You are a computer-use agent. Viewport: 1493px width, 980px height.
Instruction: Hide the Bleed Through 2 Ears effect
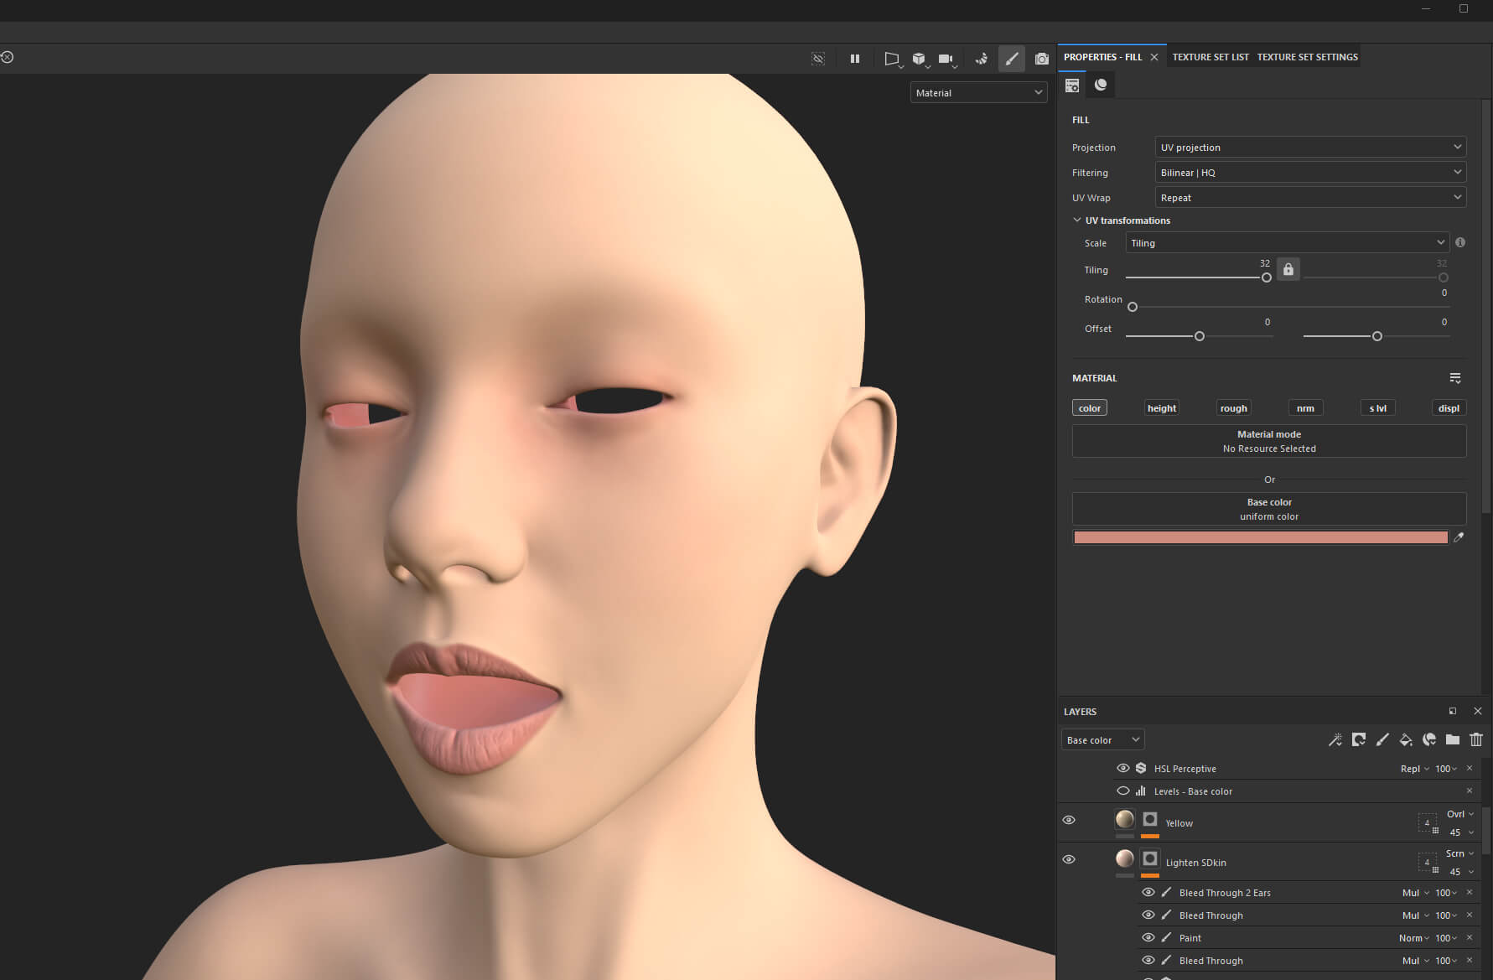coord(1148,892)
